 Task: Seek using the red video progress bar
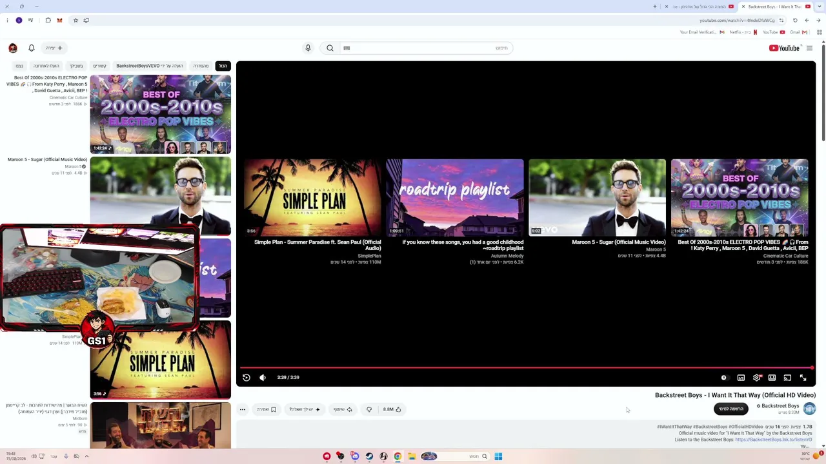coord(526,368)
